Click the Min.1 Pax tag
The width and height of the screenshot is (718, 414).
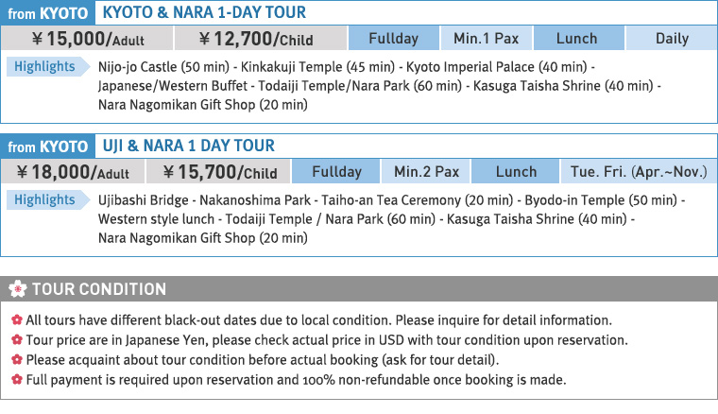pos(487,39)
